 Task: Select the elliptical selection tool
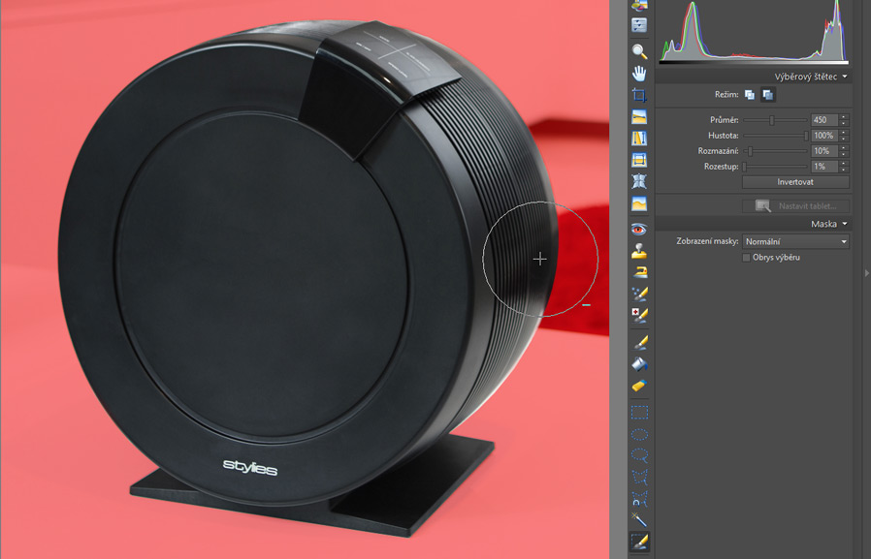tap(639, 434)
